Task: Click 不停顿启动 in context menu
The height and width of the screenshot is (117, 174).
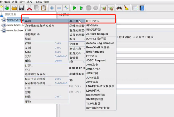Action: point(46,34)
